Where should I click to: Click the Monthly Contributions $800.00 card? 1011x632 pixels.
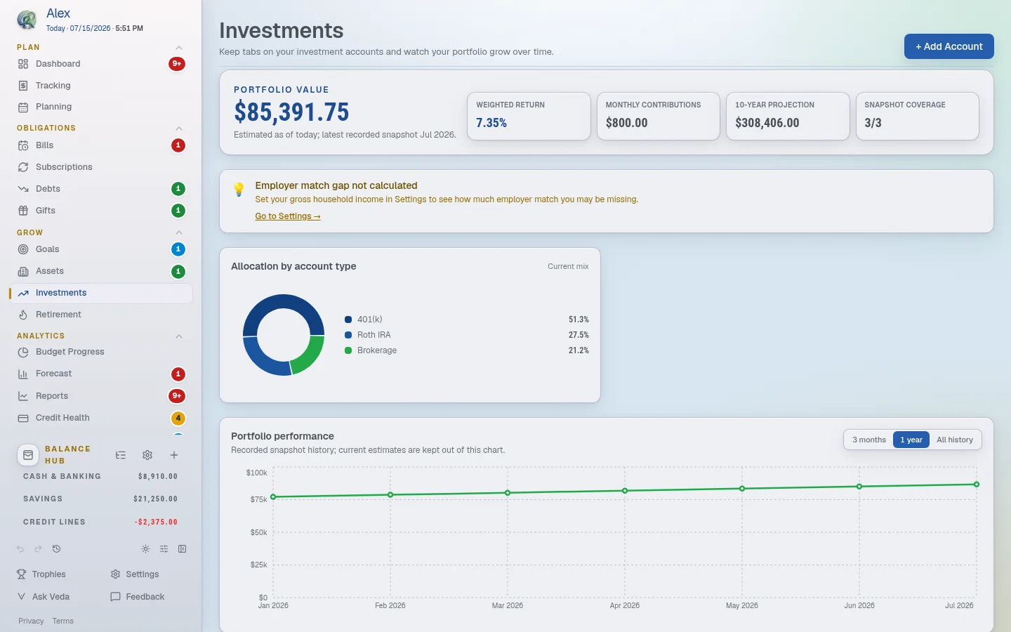[659, 116]
